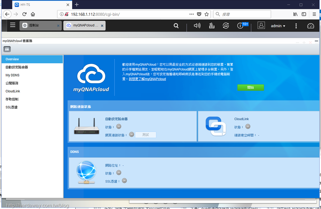Open SSL憑證 in the sidebar
This screenshot has width=321, height=209.
pos(32,107)
